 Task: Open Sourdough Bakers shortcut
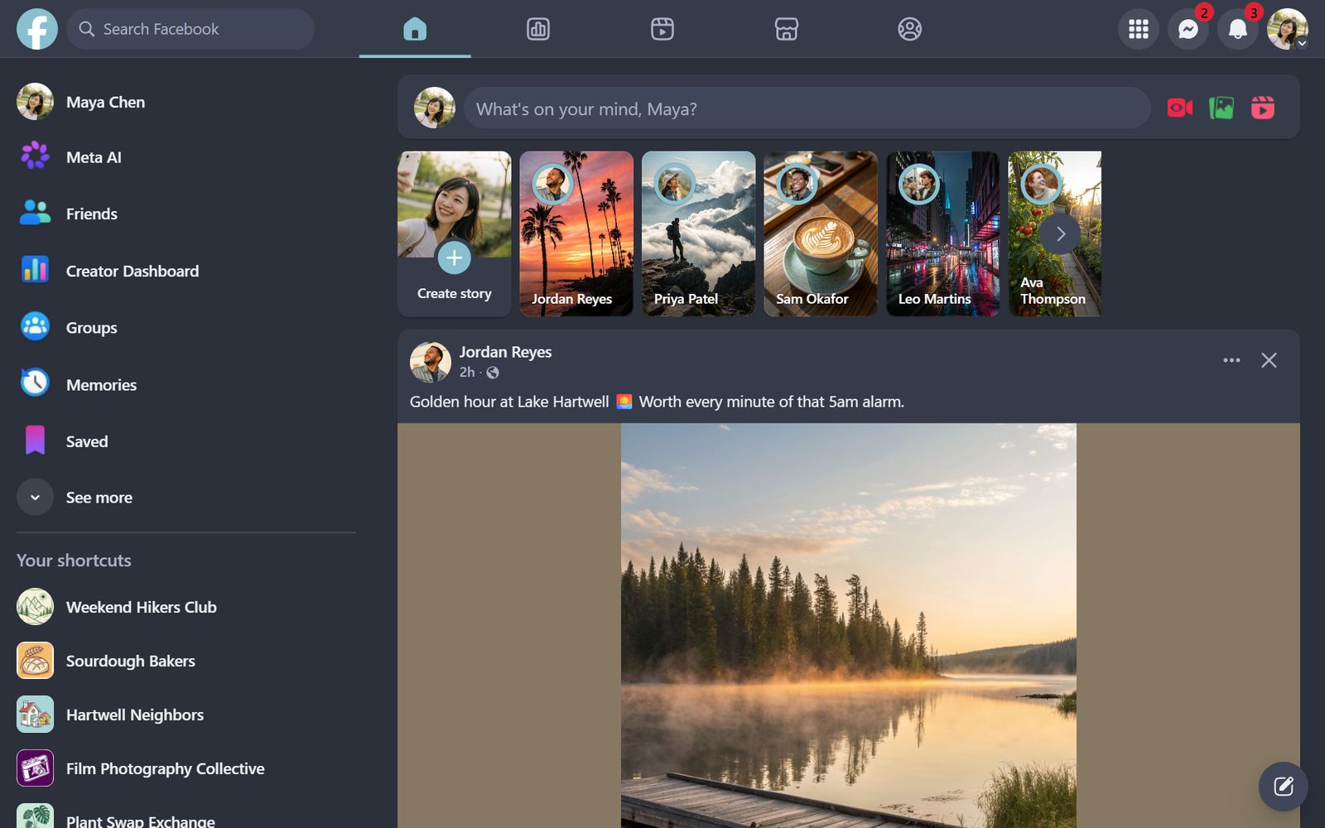186,661
